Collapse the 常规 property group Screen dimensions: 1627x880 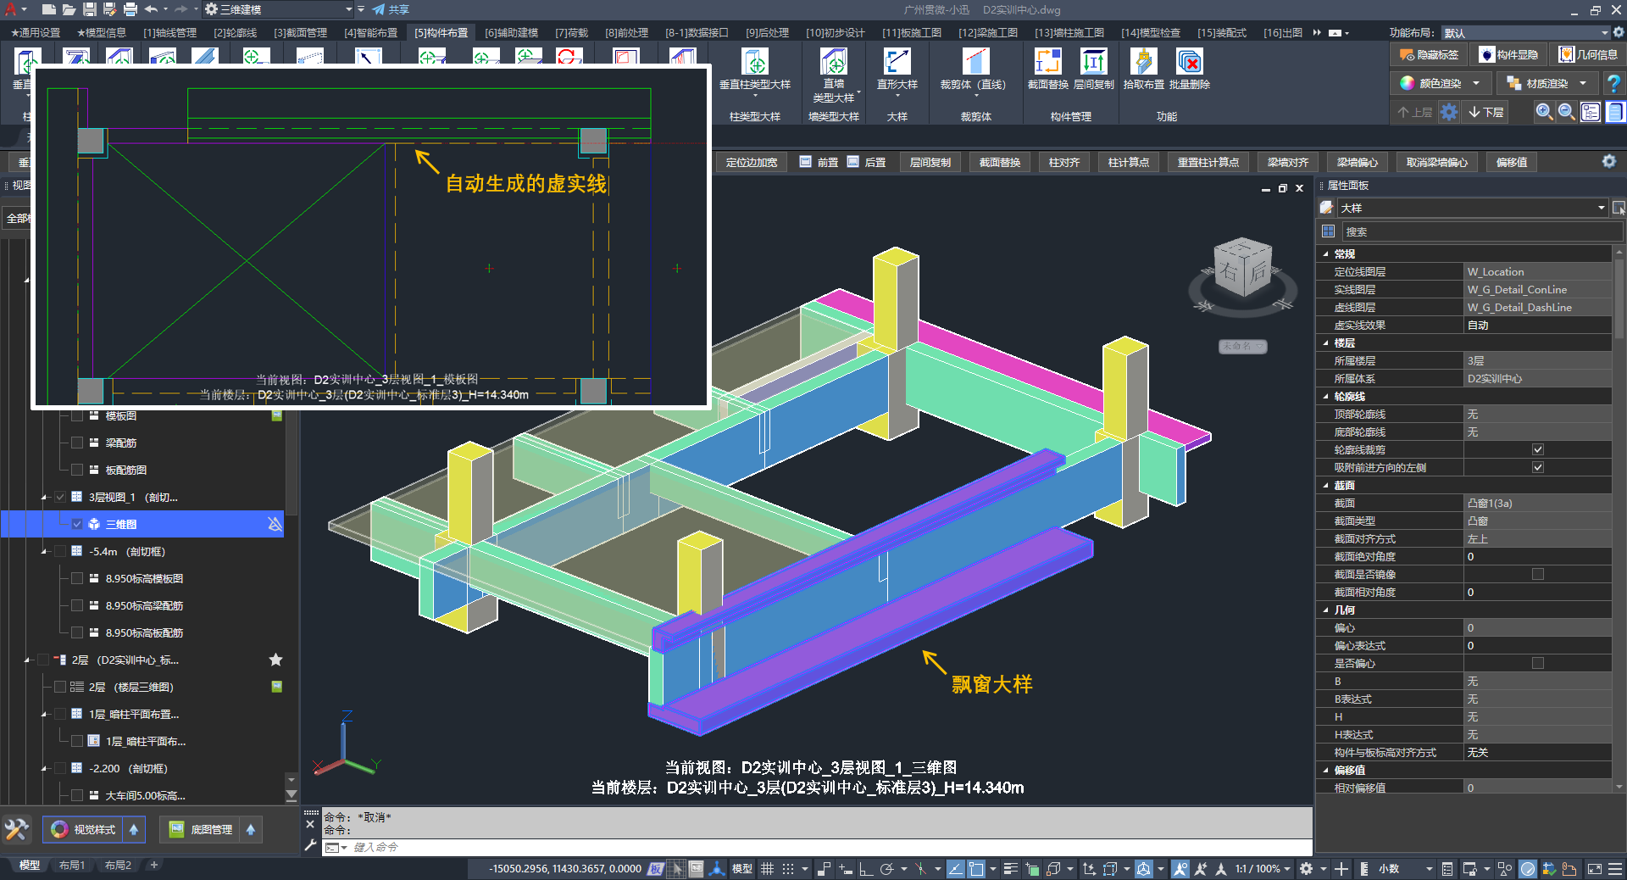(1326, 253)
